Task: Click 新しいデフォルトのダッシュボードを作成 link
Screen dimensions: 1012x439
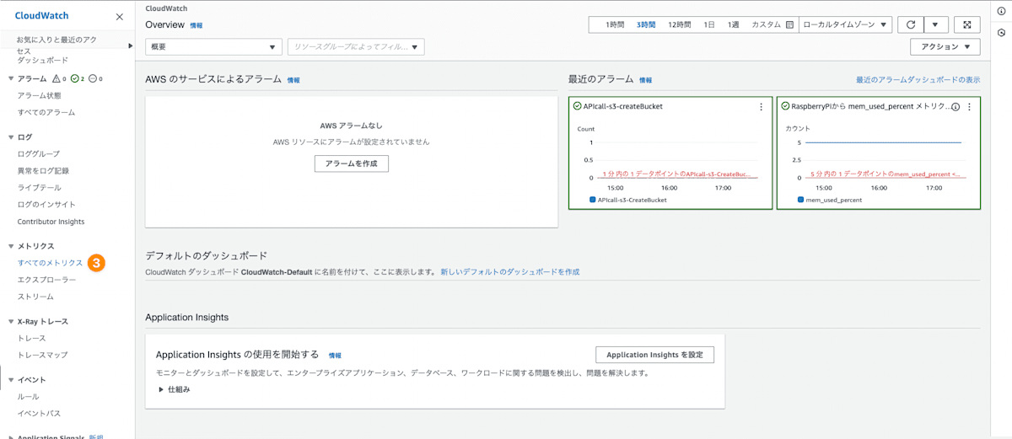Action: coord(509,272)
